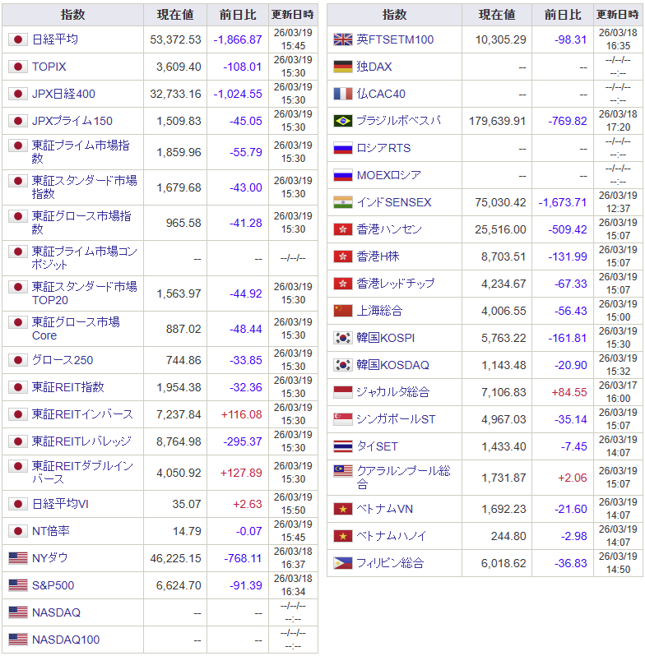Click the Vietnam flag beside ベトナムVN
Image resolution: width=645 pixels, height=656 pixels.
point(343,509)
